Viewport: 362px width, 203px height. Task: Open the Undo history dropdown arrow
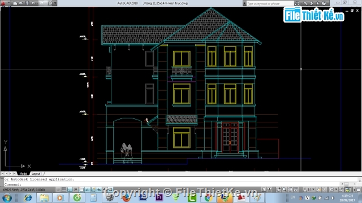point(37,3)
